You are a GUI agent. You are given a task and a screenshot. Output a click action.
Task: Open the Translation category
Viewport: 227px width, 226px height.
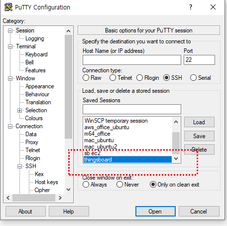[x=38, y=102]
